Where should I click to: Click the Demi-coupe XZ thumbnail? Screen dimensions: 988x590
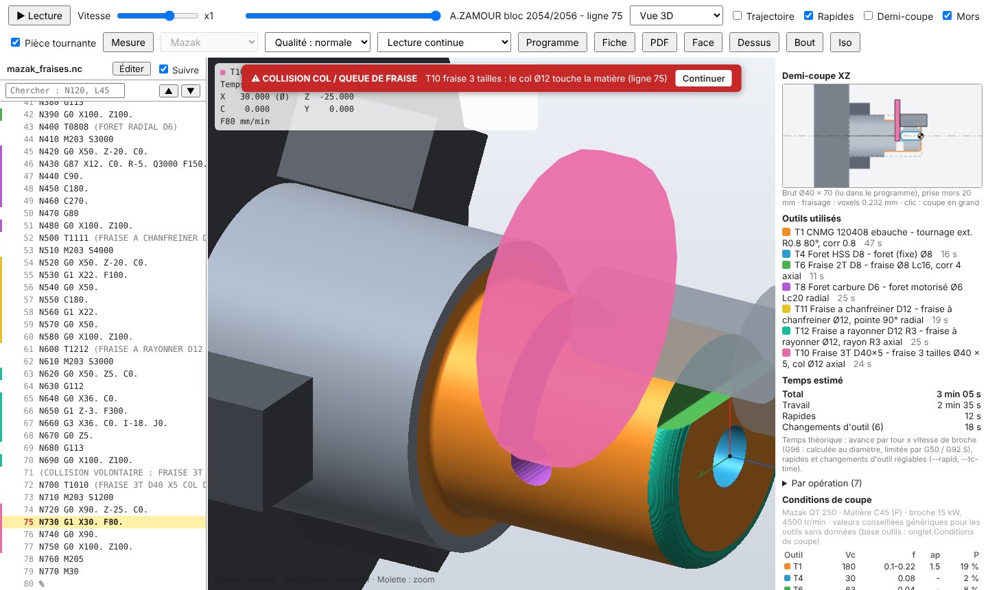point(882,136)
